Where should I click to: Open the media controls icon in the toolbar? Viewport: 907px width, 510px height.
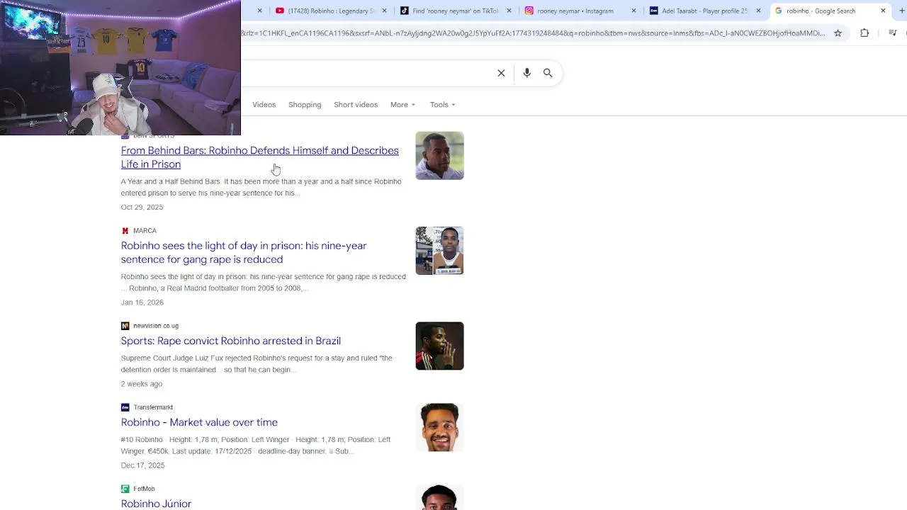[893, 33]
